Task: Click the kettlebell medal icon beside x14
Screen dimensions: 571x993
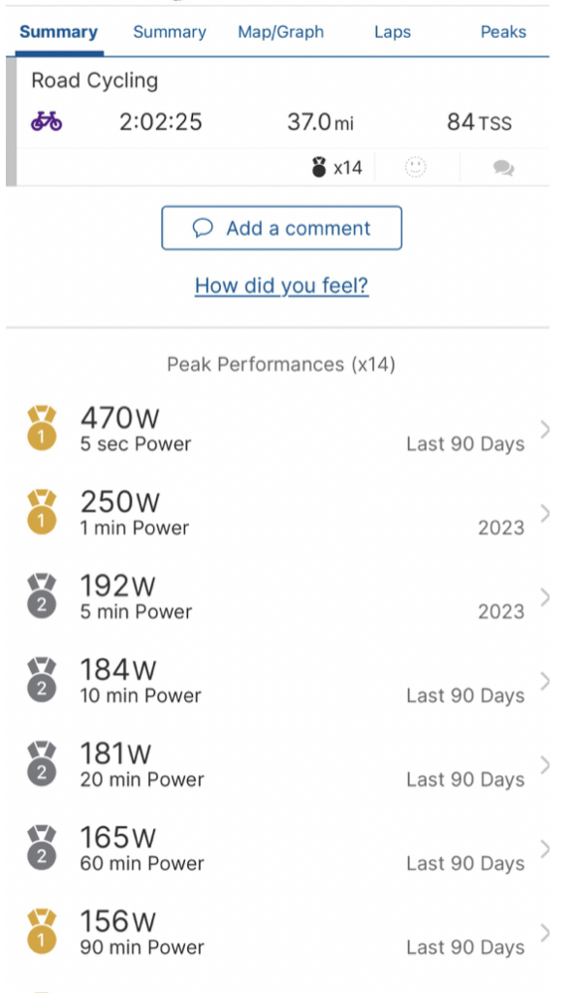Action: [319, 167]
